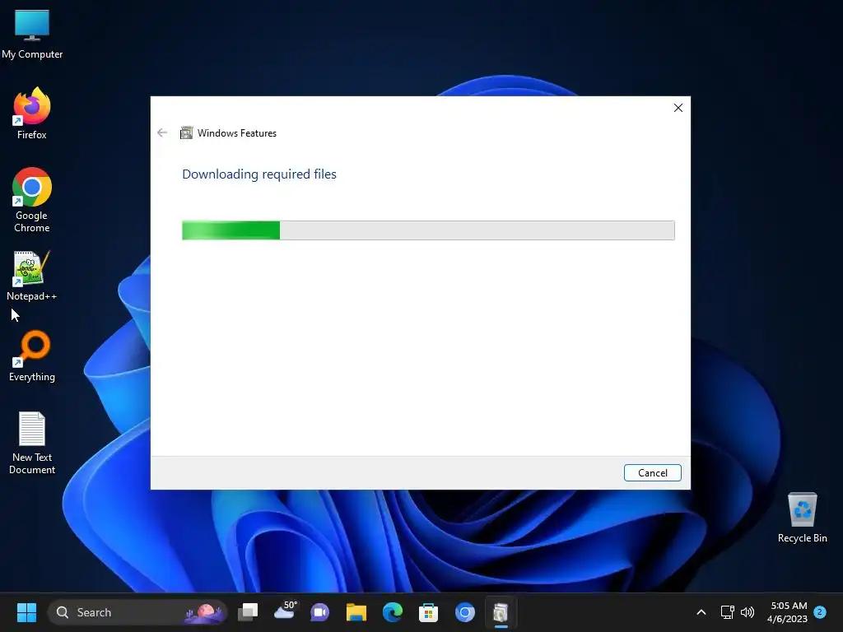This screenshot has height=632, width=843.
Task: Select the New Text Document file
Action: click(32, 443)
